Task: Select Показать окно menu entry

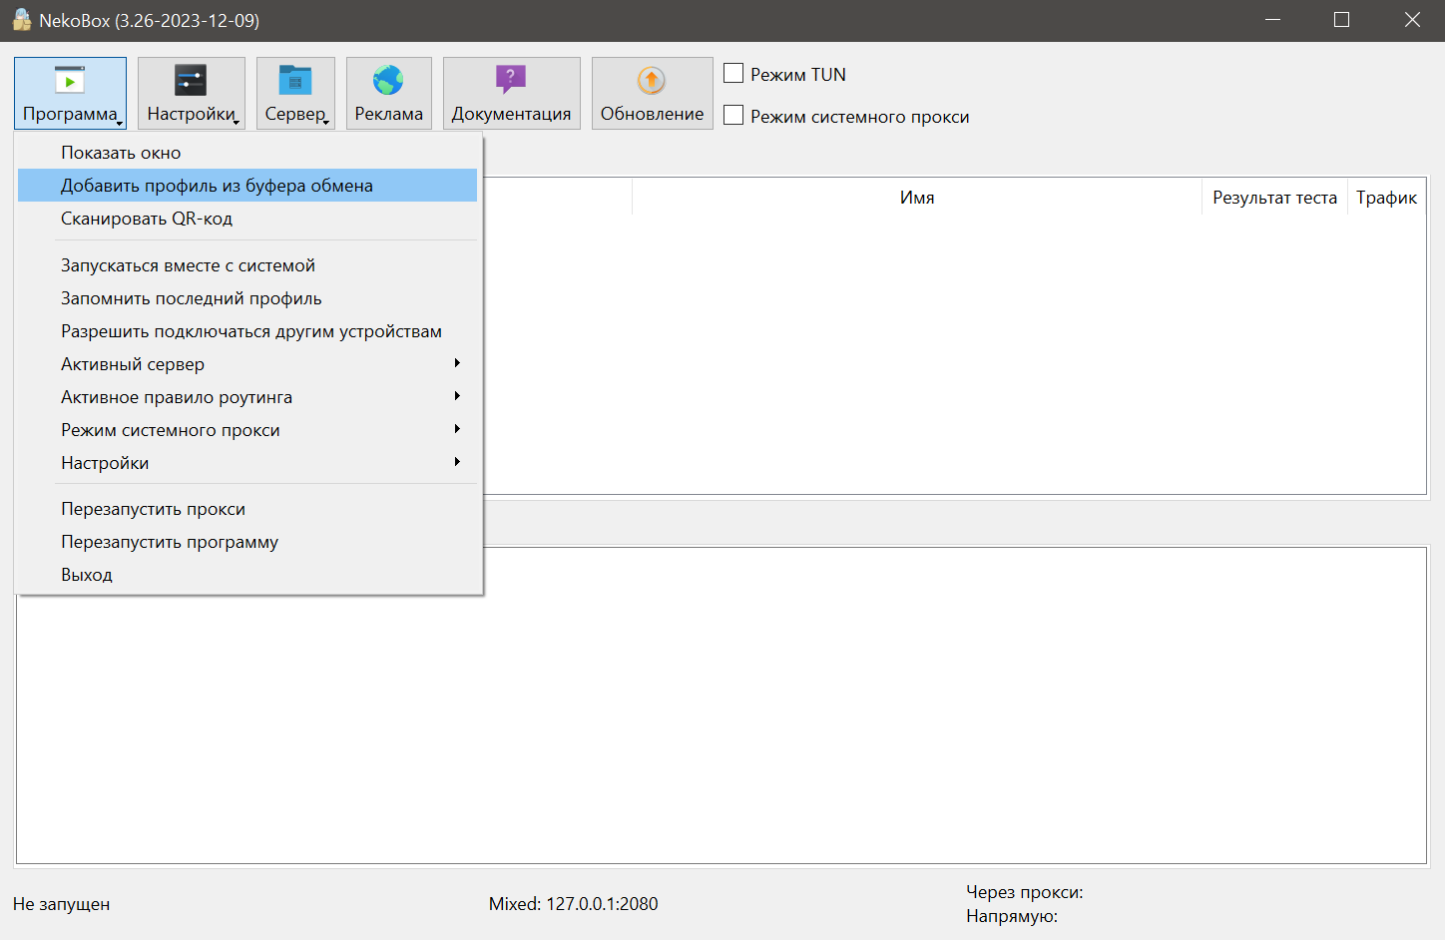Action: 247,153
